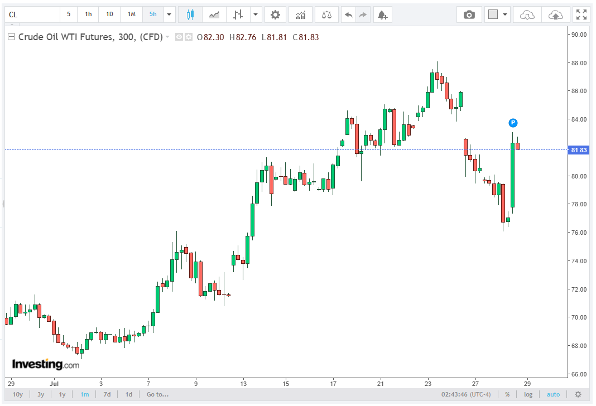Select the 1h interval

(x=88, y=14)
